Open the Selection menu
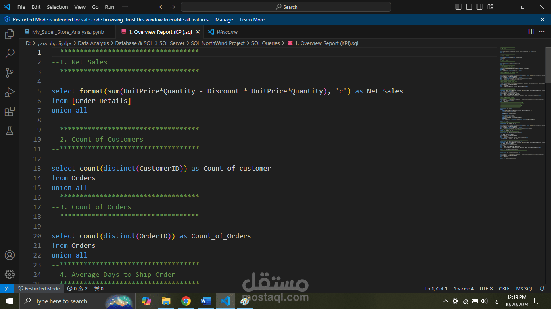This screenshot has width=551, height=309. (x=57, y=7)
